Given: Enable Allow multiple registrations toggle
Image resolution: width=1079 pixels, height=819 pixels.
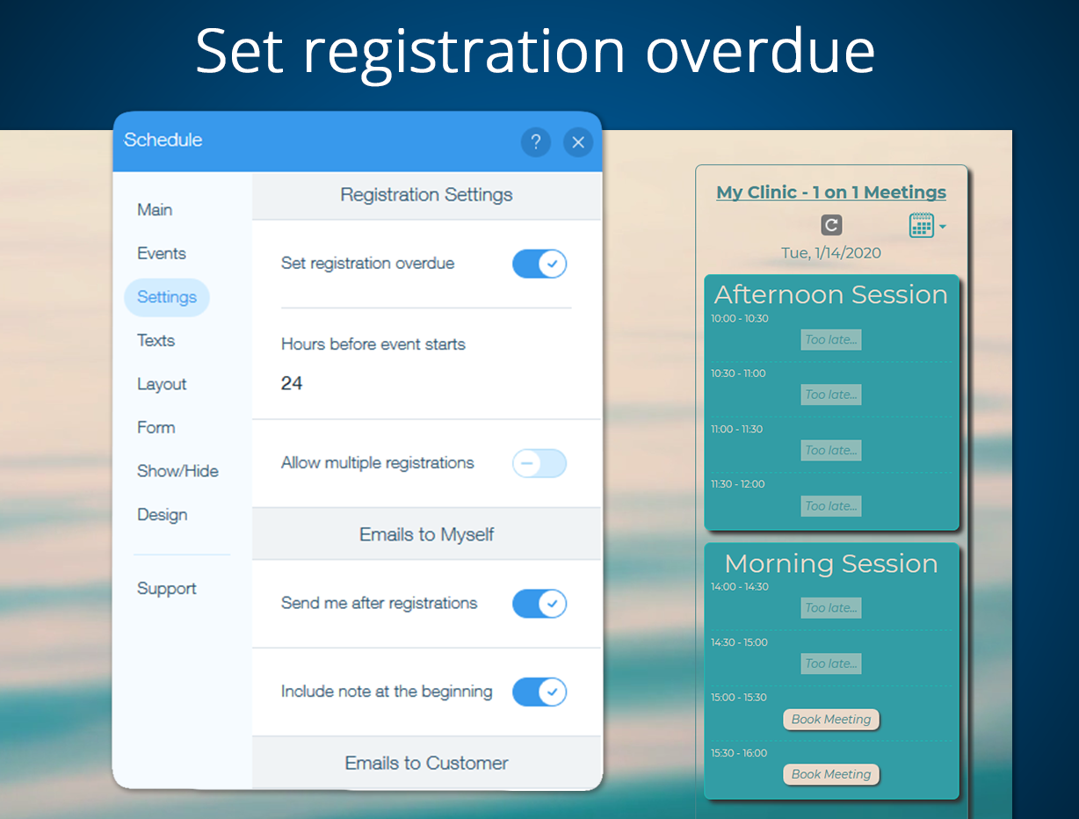Looking at the screenshot, I should [539, 463].
